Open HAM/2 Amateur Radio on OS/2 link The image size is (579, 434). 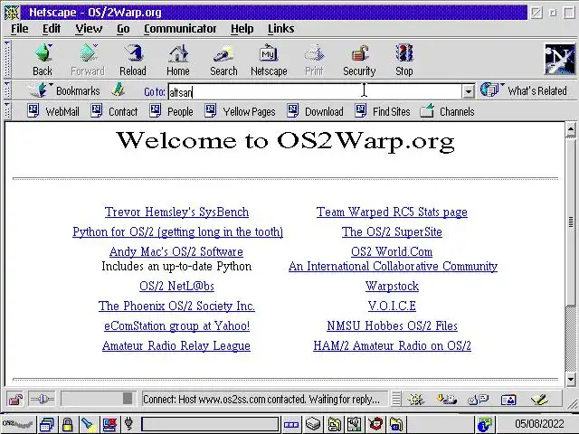(392, 345)
